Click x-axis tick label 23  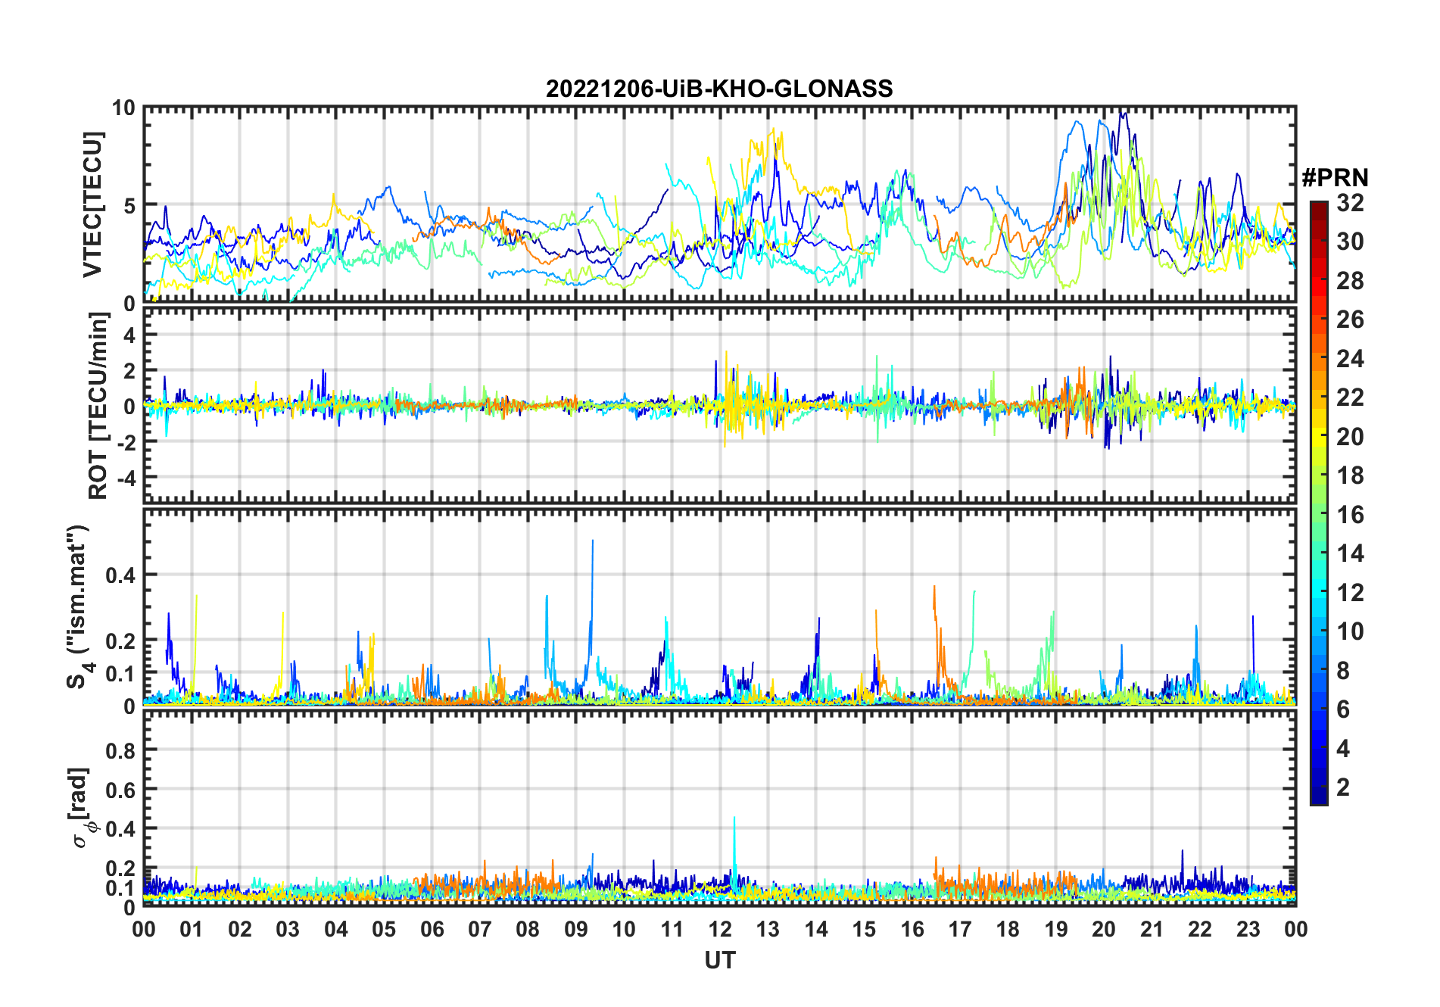pos(1248,929)
